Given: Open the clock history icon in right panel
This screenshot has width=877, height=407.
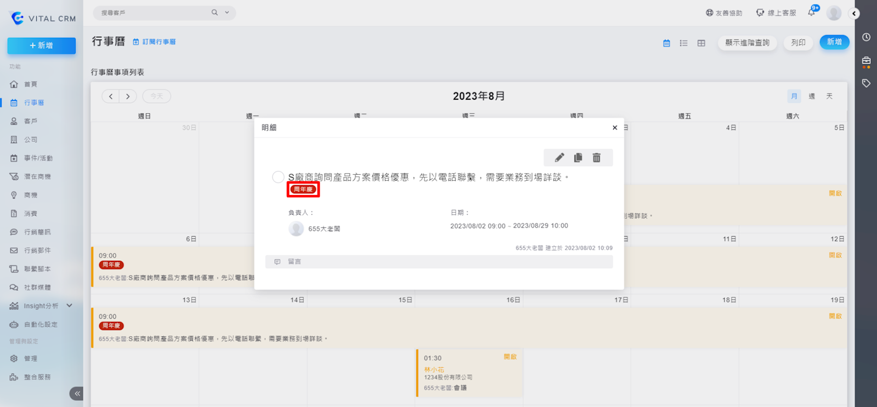Looking at the screenshot, I should [x=866, y=37].
